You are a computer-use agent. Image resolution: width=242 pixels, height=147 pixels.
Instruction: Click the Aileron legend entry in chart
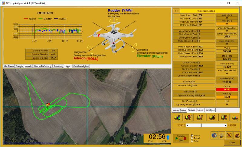tap(30, 19)
